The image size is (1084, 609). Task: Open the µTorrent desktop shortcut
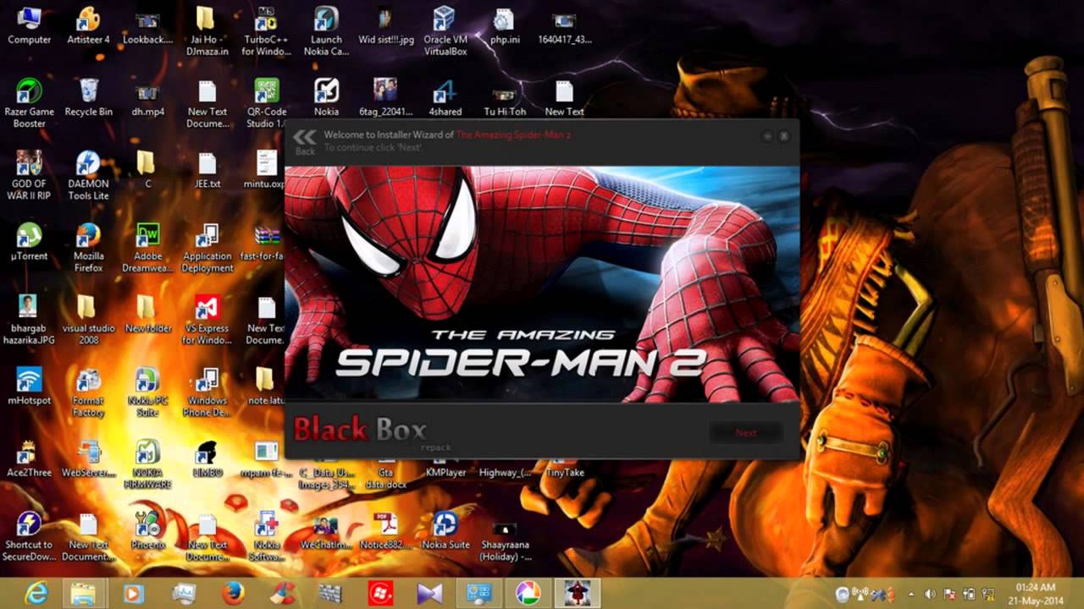pos(30,241)
